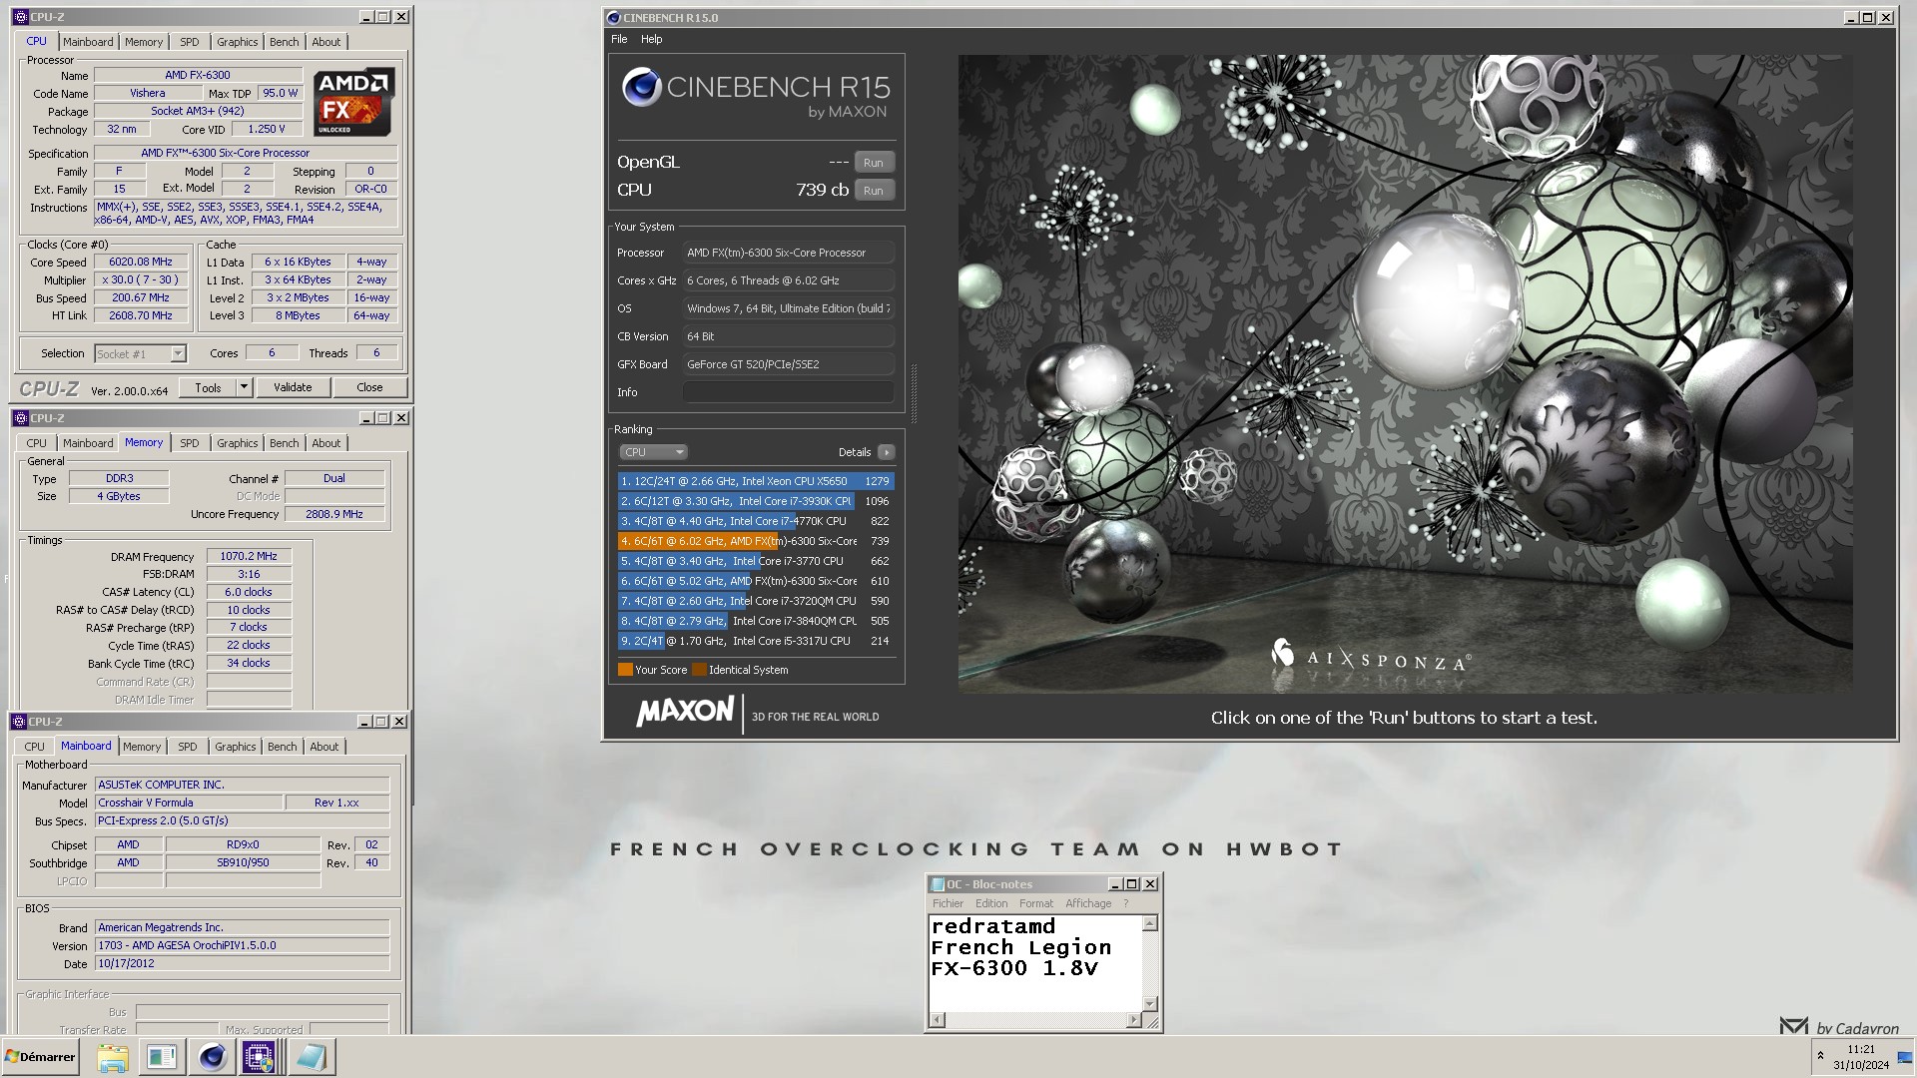Open Edition menu in Bloc-notes
The height and width of the screenshot is (1078, 1917).
[991, 903]
